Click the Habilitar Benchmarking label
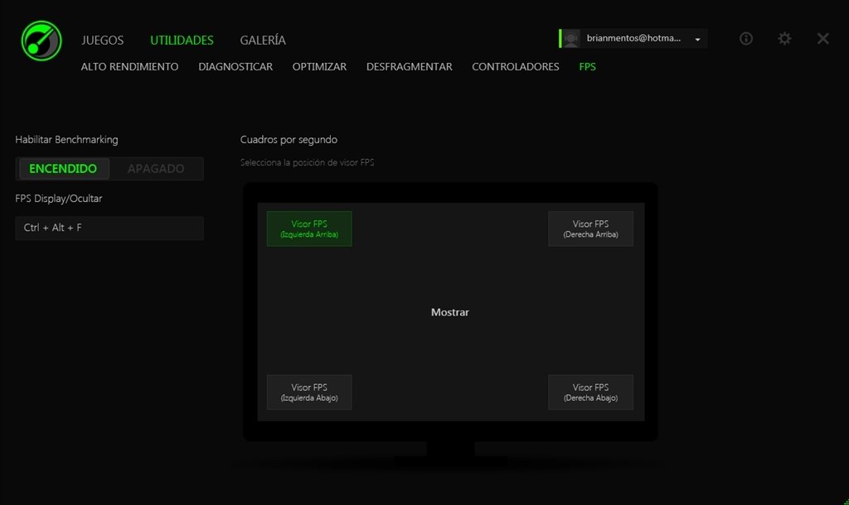 (x=66, y=140)
